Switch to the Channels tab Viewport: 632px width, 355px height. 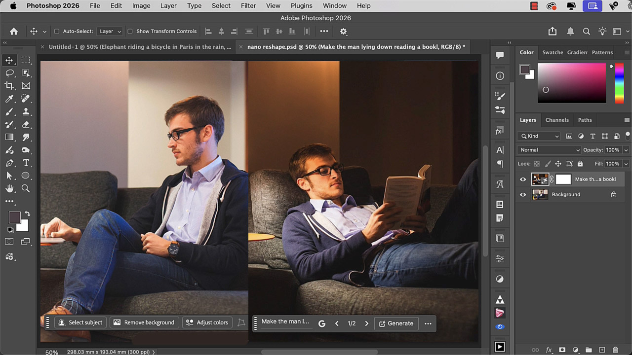(556, 120)
